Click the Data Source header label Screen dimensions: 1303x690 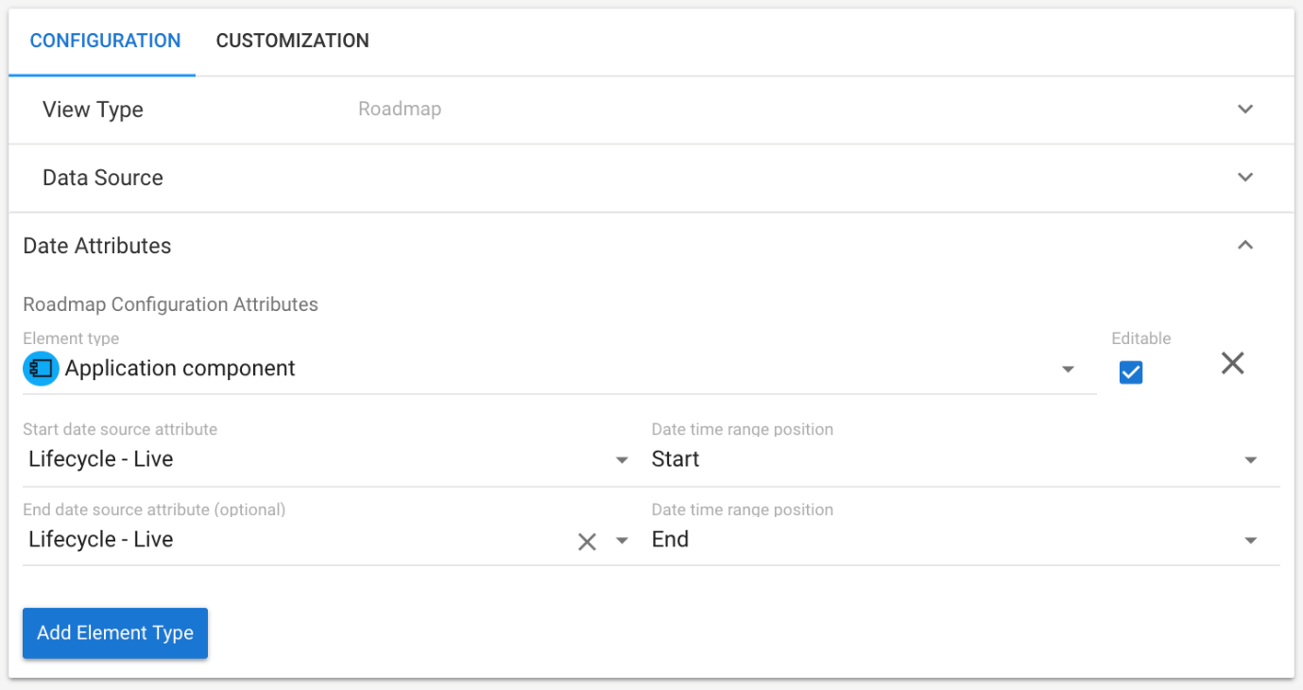102,178
